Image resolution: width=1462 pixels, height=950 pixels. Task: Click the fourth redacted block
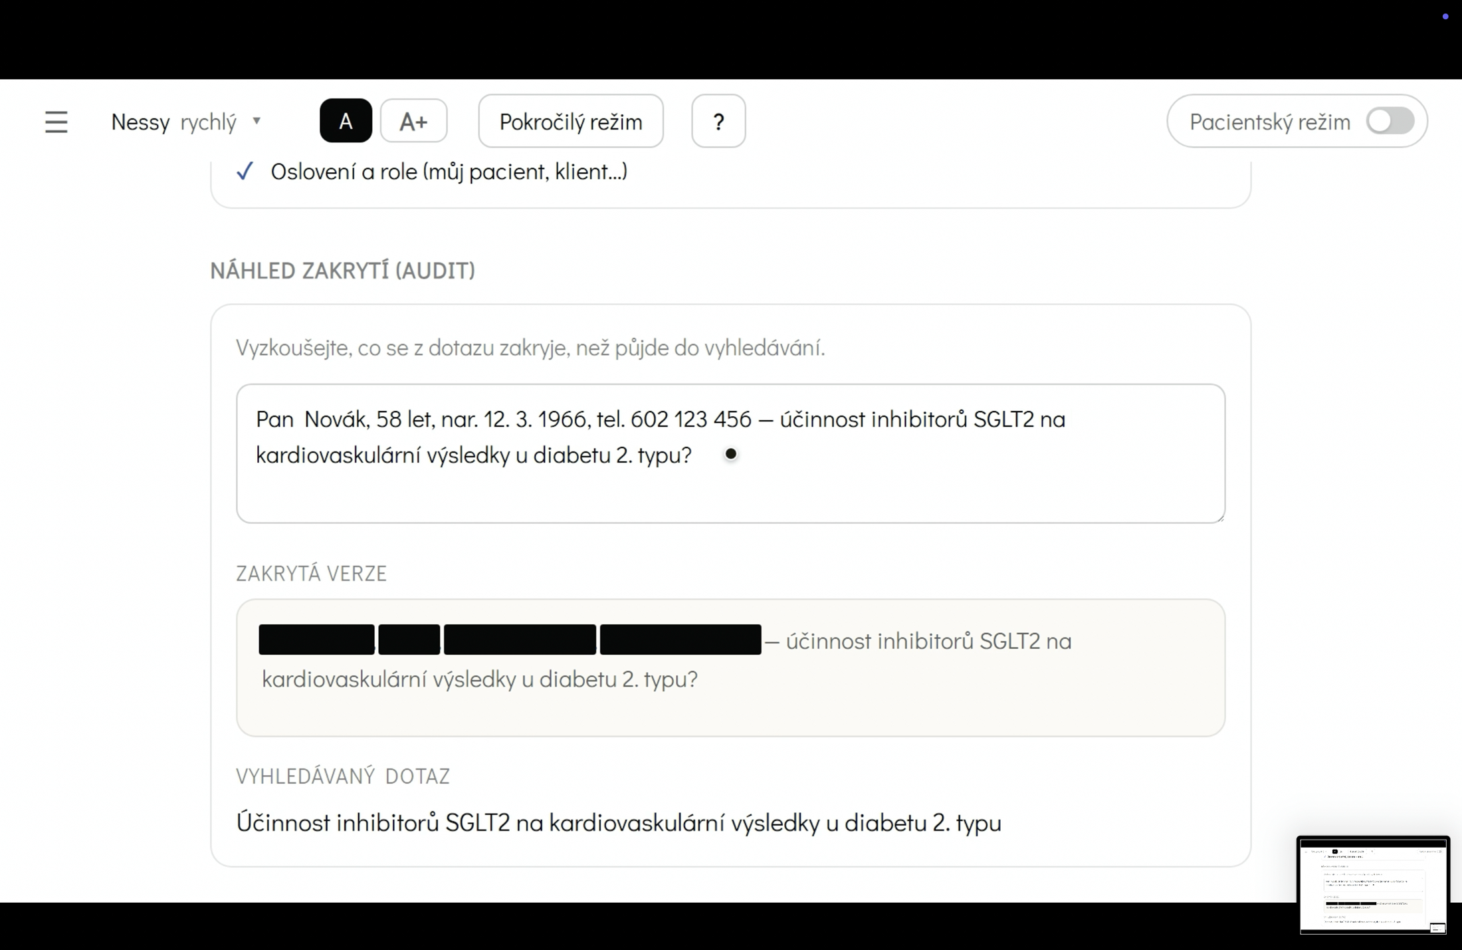680,640
